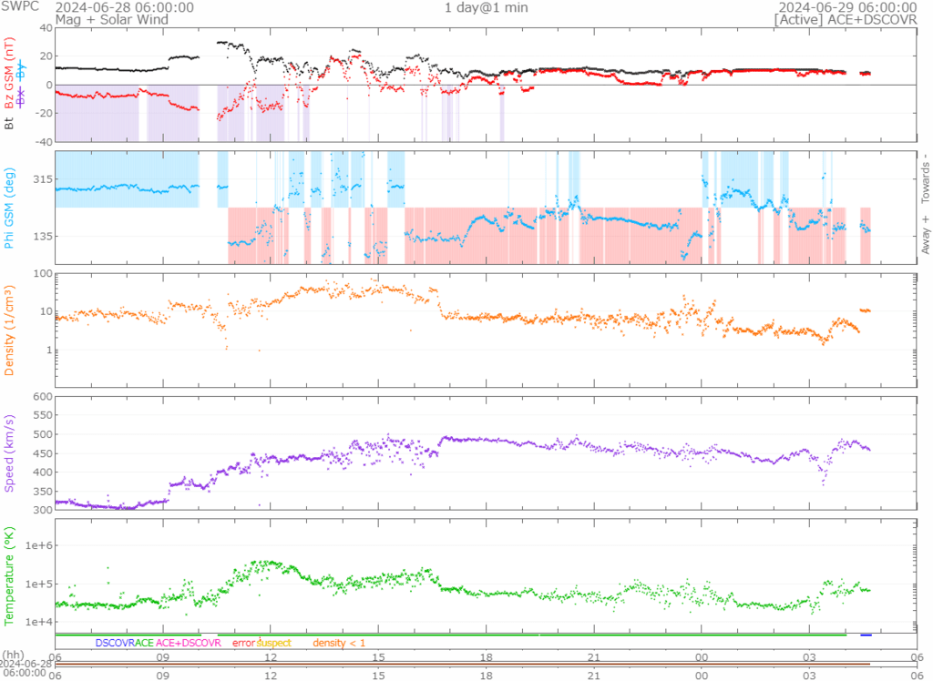The height and width of the screenshot is (681, 933).
Task: Click the blue source marker at bar end
Action: click(x=866, y=635)
